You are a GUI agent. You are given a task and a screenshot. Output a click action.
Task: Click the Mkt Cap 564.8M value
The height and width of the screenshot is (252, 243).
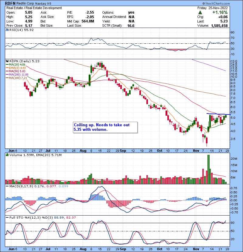pos(88,21)
